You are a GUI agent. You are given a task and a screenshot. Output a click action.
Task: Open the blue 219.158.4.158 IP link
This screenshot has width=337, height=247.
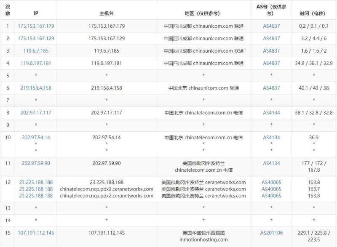pos(36,88)
